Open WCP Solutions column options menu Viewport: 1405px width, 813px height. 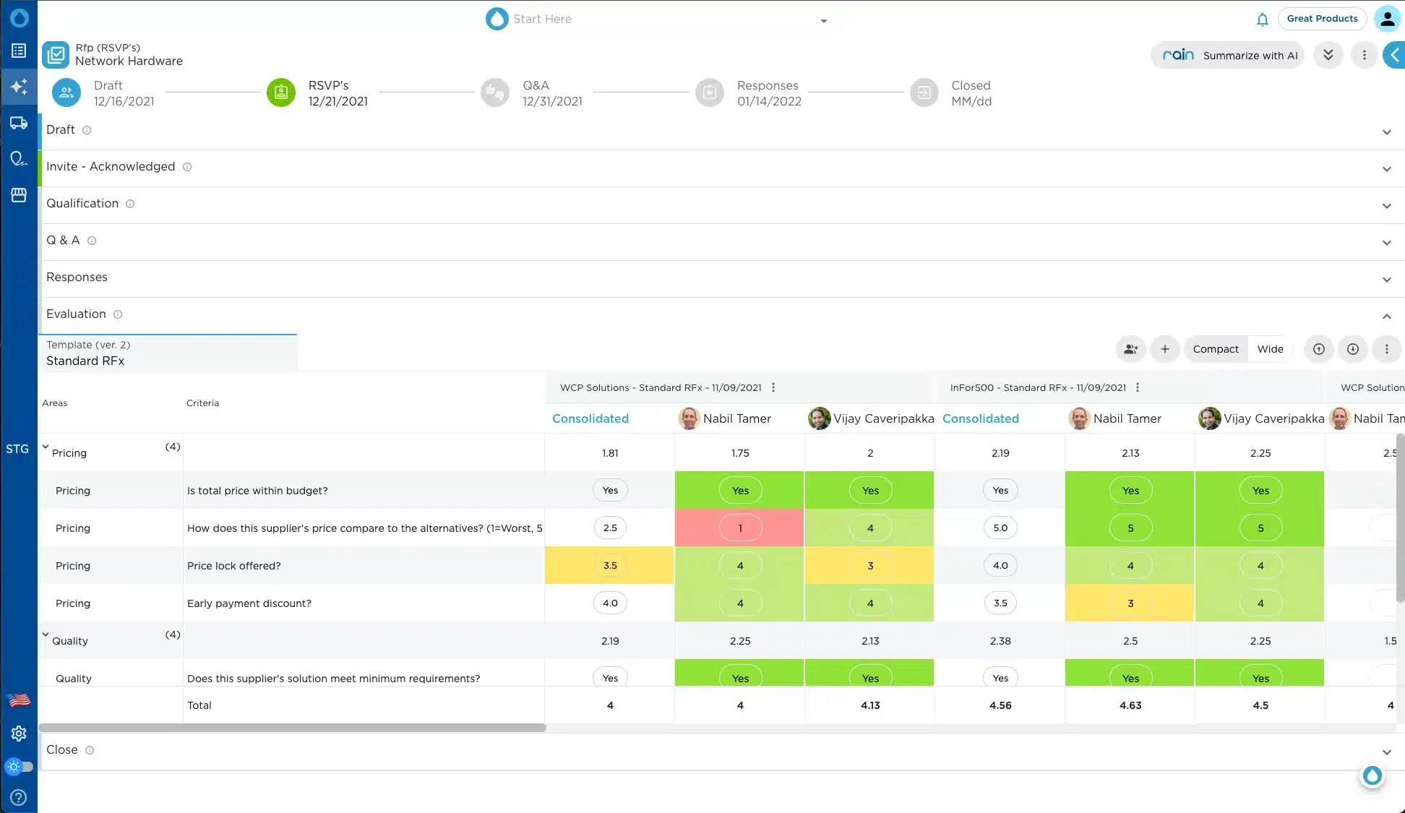pyautogui.click(x=773, y=387)
